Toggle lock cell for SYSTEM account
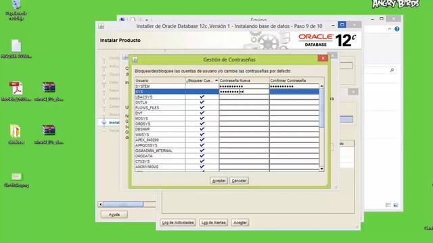The image size is (433, 243). [x=202, y=86]
